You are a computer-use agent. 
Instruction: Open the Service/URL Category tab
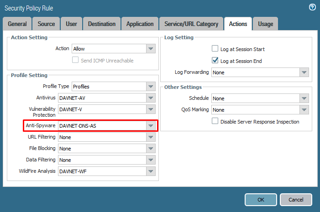[x=191, y=24]
